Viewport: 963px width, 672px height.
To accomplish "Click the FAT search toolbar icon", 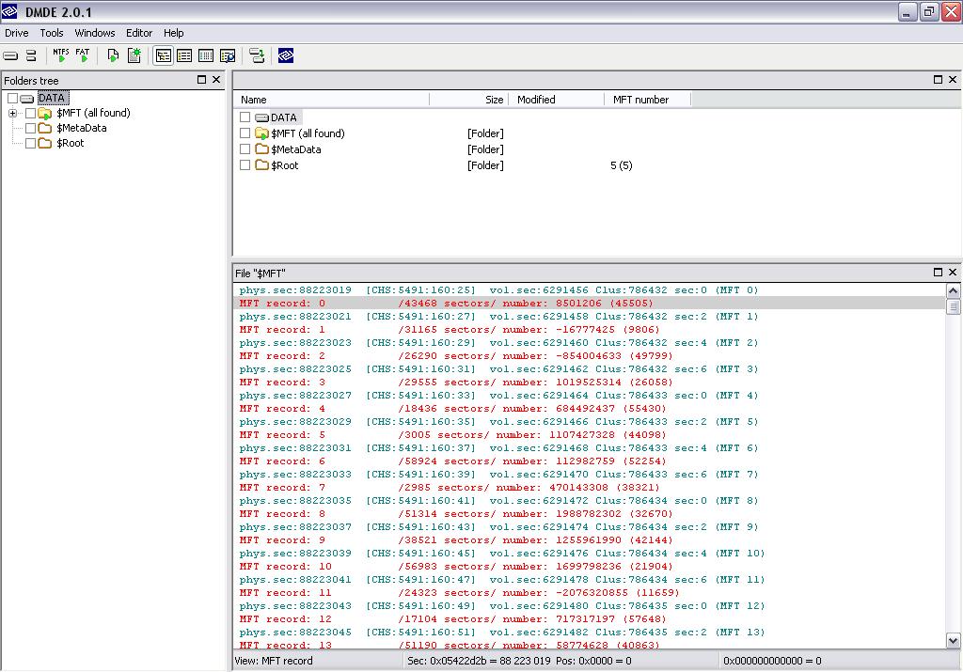I will point(83,56).
